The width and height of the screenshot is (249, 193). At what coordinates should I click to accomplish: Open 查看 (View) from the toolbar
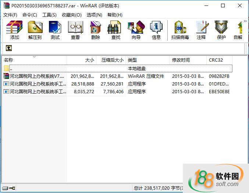75,30
